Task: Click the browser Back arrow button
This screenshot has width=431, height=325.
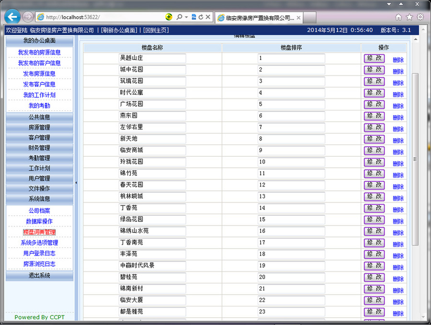Action: coord(12,17)
